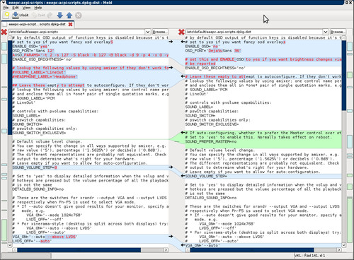Select the eeepc-acpi-scripts comparison tab
The height and width of the screenshot is (260, 354).
(x=37, y=24)
